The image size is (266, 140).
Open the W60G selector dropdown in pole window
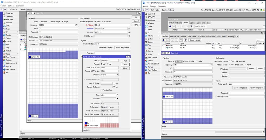(x=169, y=53)
